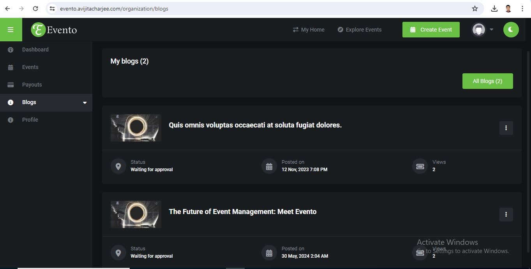The image size is (531, 269).
Task: Click the My blogs (2) heading
Action: [129, 61]
